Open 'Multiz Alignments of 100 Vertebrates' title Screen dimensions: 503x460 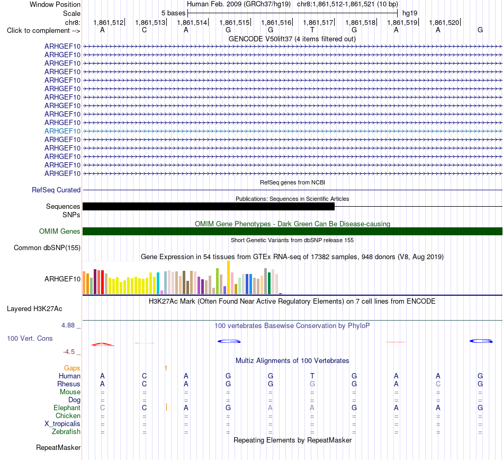coord(292,360)
